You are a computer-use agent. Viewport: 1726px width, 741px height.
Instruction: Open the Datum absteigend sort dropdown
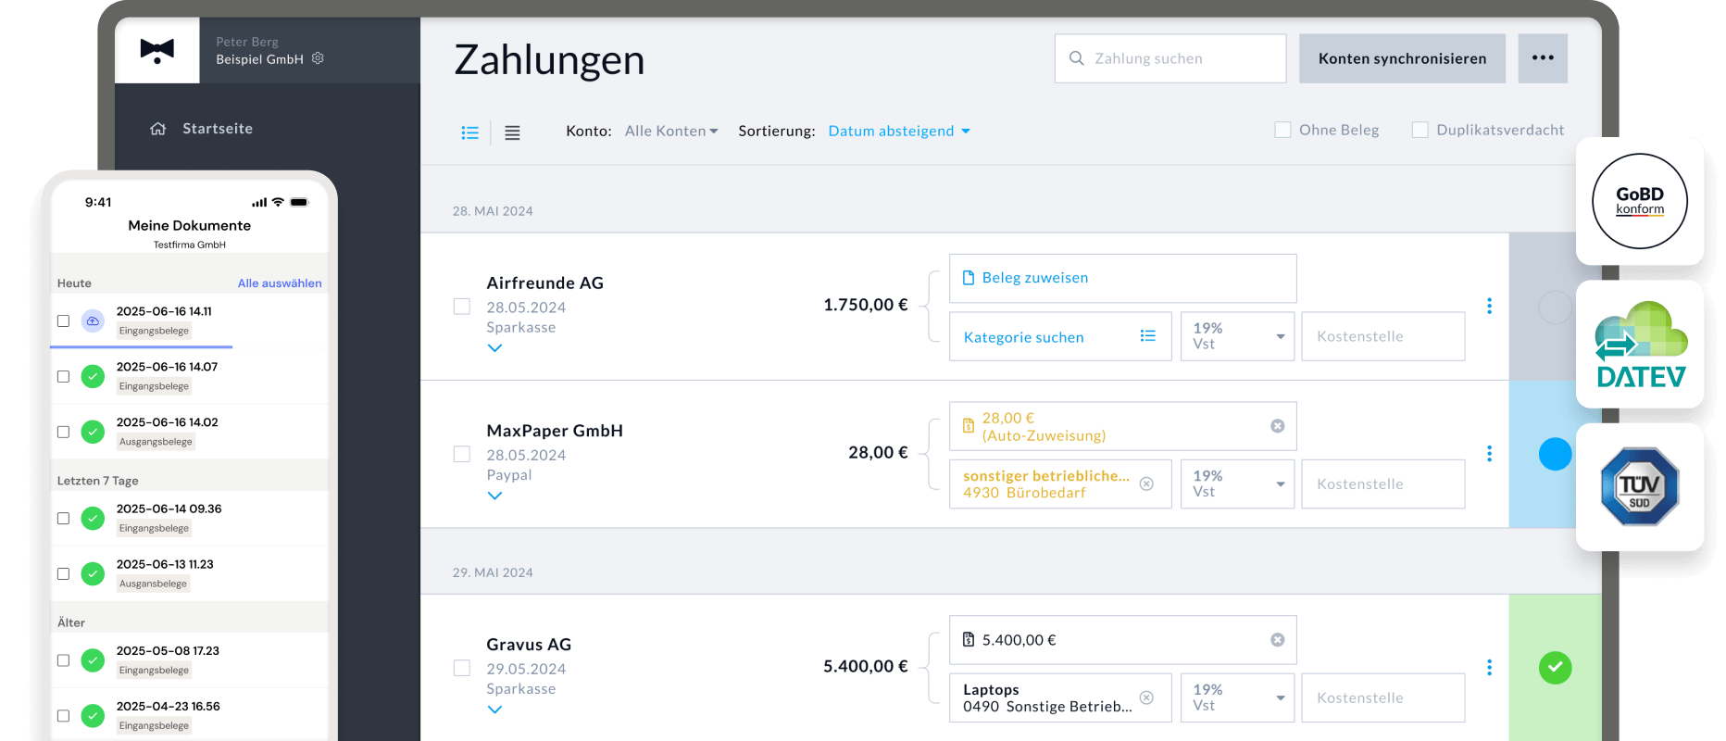point(899,132)
